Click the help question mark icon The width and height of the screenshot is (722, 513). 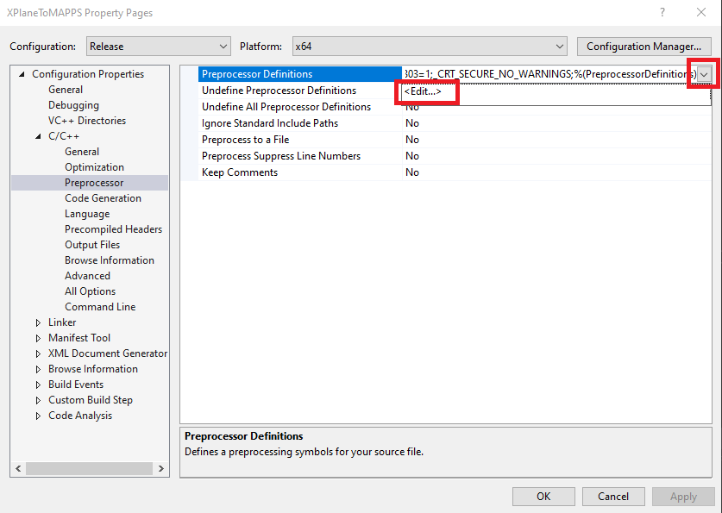coord(662,13)
